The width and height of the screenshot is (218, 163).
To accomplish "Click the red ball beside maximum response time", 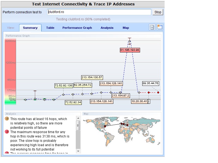I will (7, 132).
